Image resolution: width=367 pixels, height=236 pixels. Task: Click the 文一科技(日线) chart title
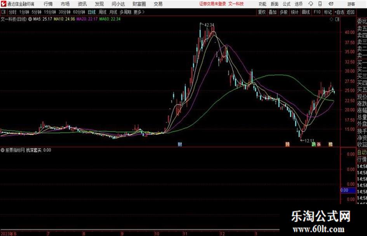(14, 19)
